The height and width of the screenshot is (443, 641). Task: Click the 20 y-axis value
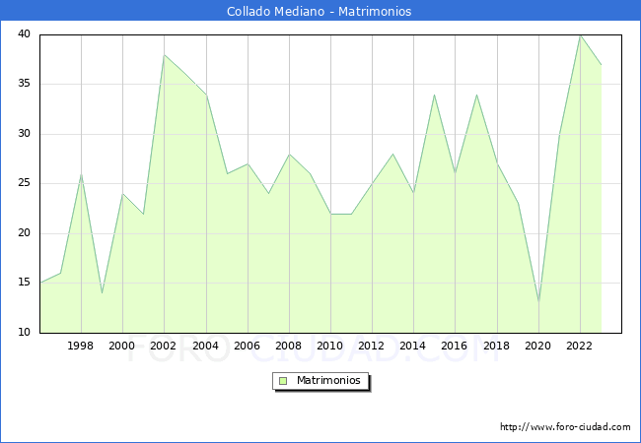coord(24,233)
